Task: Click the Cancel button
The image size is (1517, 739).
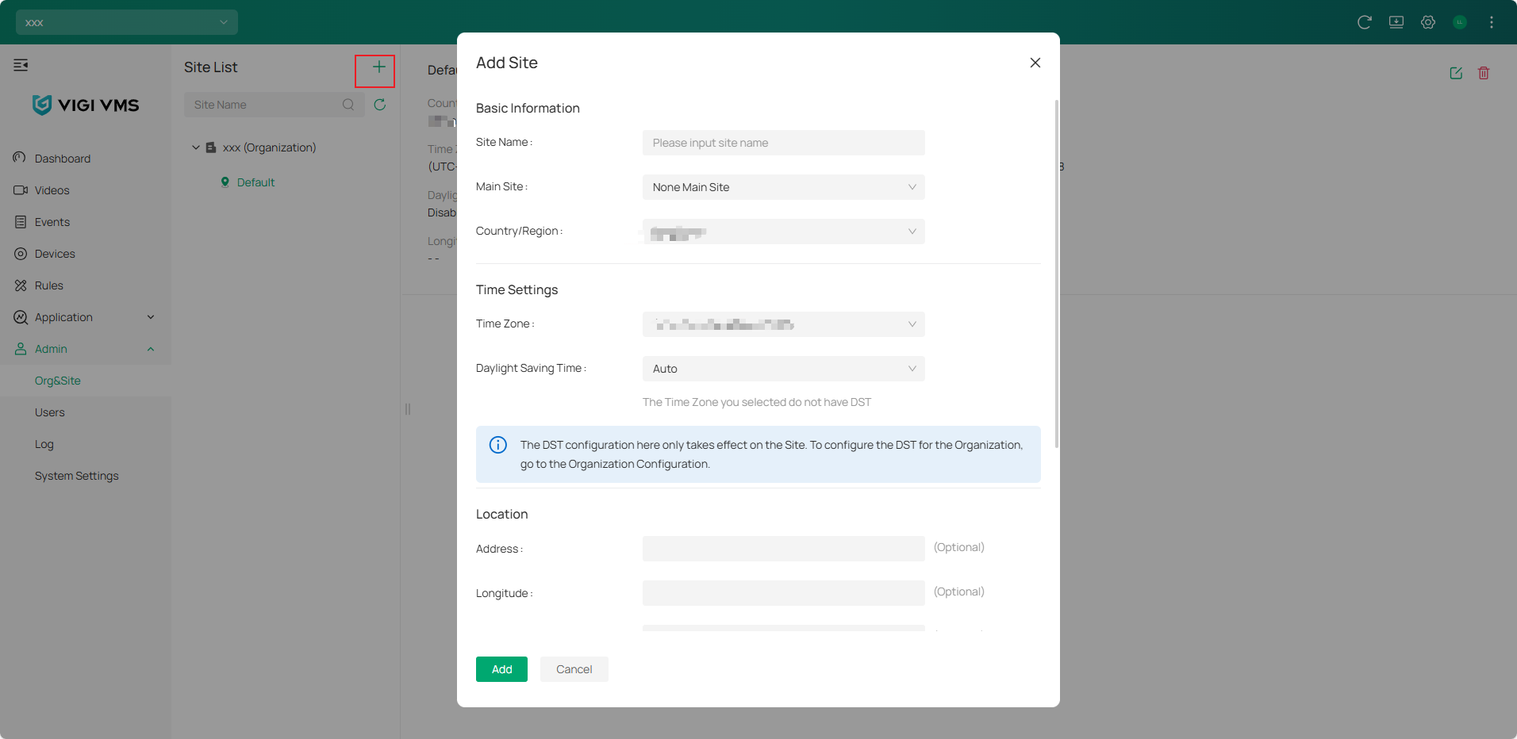Action: [574, 669]
